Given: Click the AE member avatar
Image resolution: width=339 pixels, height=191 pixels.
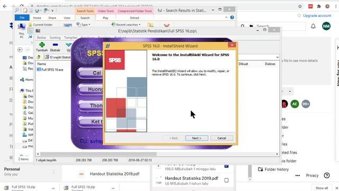Looking at the screenshot, I should [x=295, y=104].
